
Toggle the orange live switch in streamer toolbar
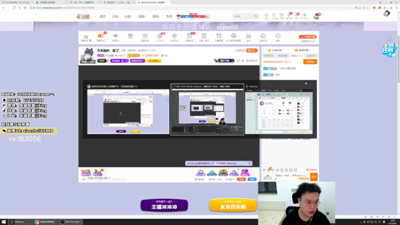100,36
